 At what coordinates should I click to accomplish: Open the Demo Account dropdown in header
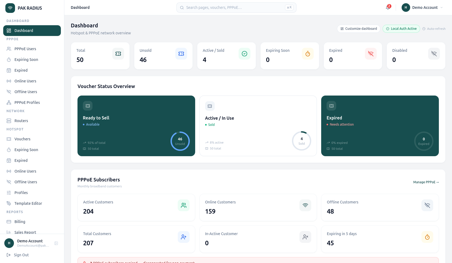pos(422,8)
